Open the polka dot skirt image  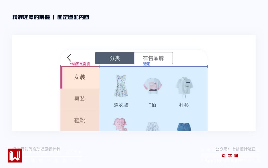click(x=152, y=126)
